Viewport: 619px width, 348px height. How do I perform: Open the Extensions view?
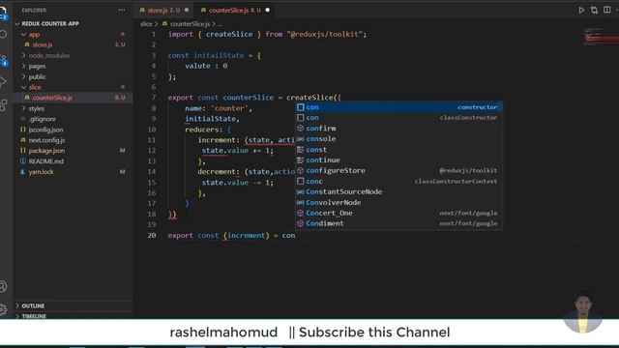point(4,105)
